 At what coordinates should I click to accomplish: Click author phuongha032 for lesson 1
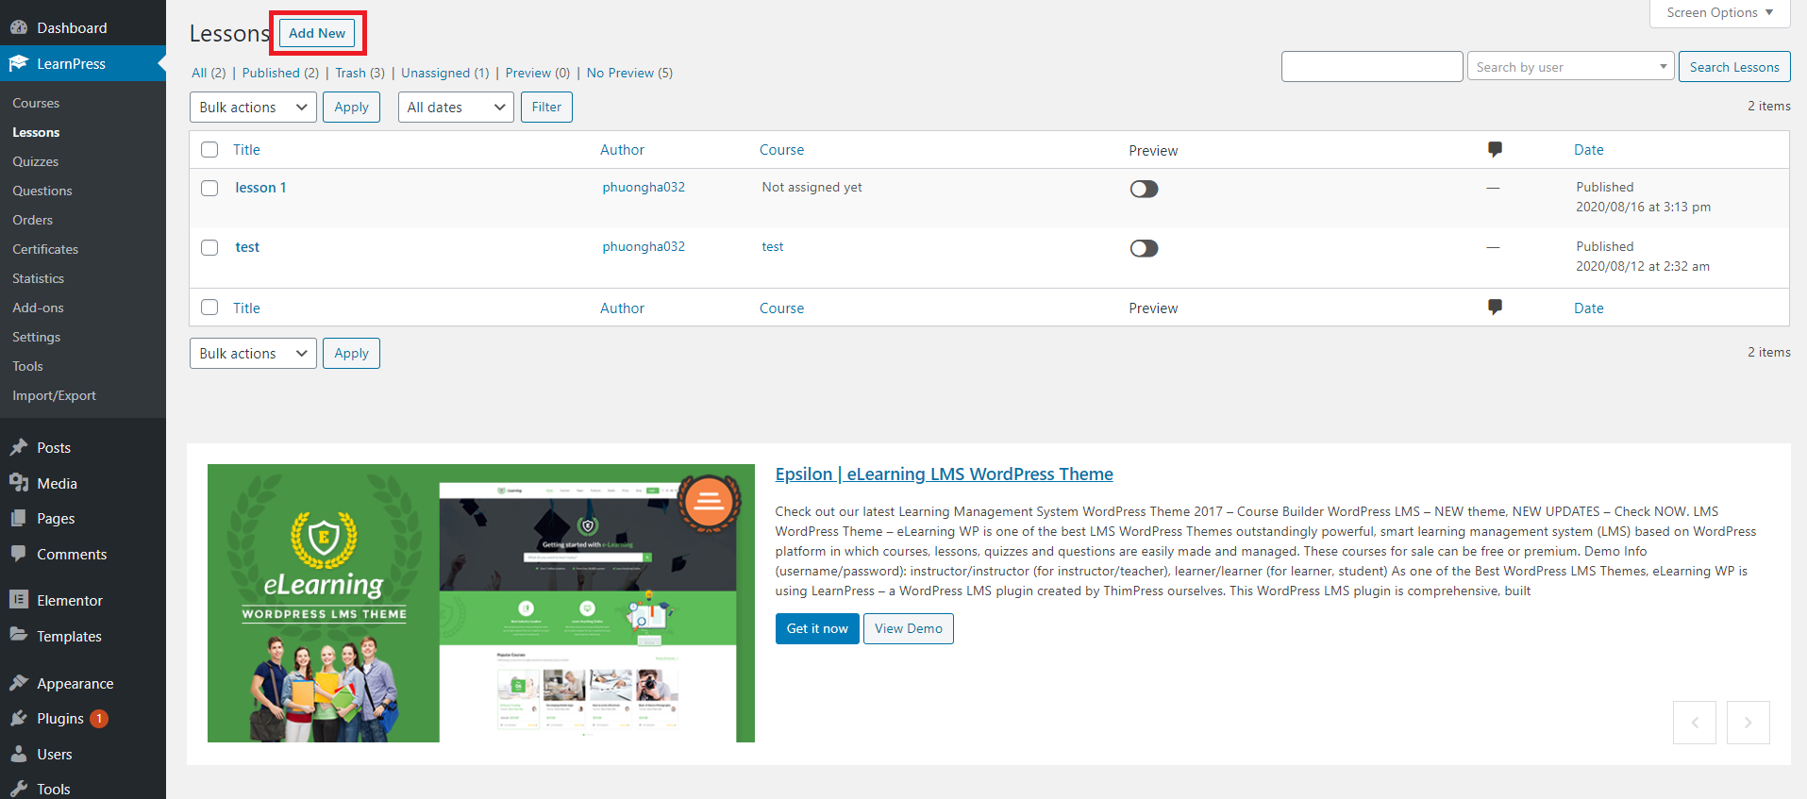pos(644,187)
